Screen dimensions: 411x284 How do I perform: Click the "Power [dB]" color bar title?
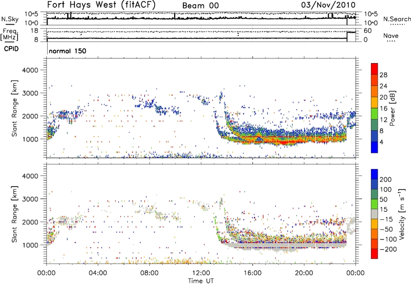point(392,108)
